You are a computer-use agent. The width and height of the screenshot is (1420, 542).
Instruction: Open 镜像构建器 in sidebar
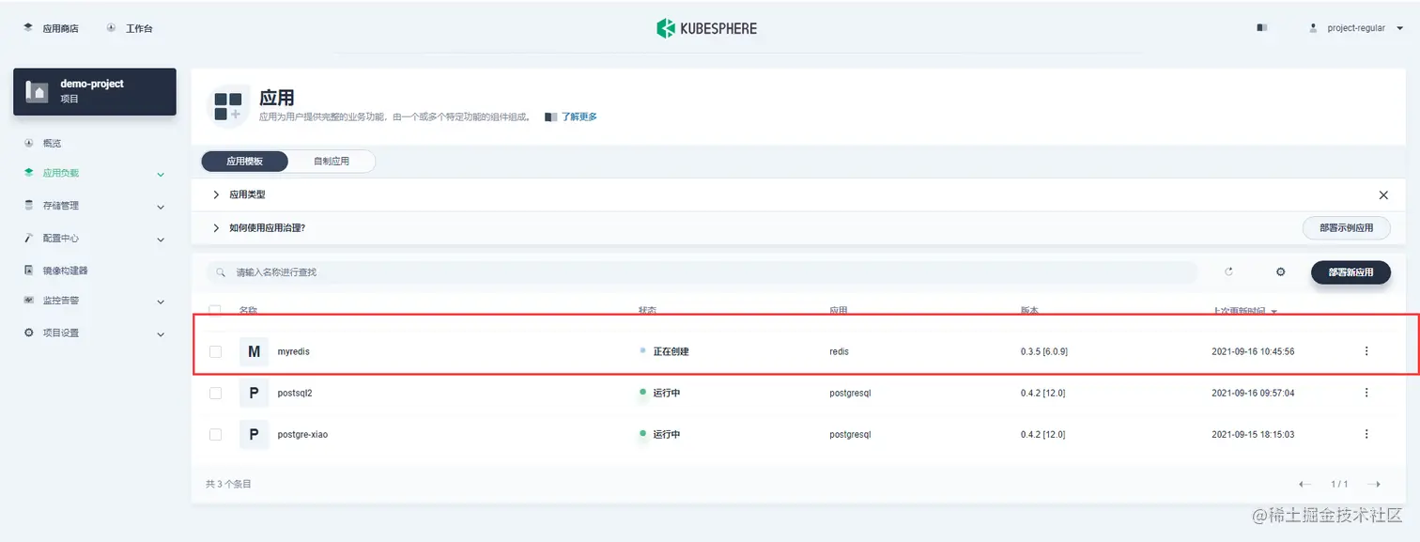(x=65, y=271)
